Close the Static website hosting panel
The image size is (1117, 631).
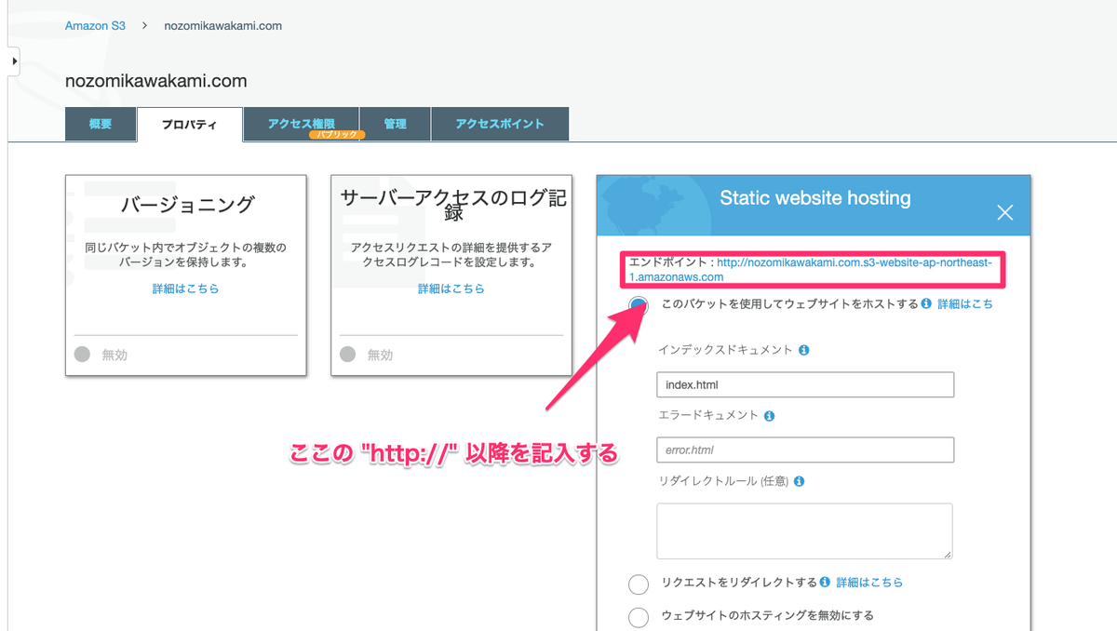[x=1004, y=212]
